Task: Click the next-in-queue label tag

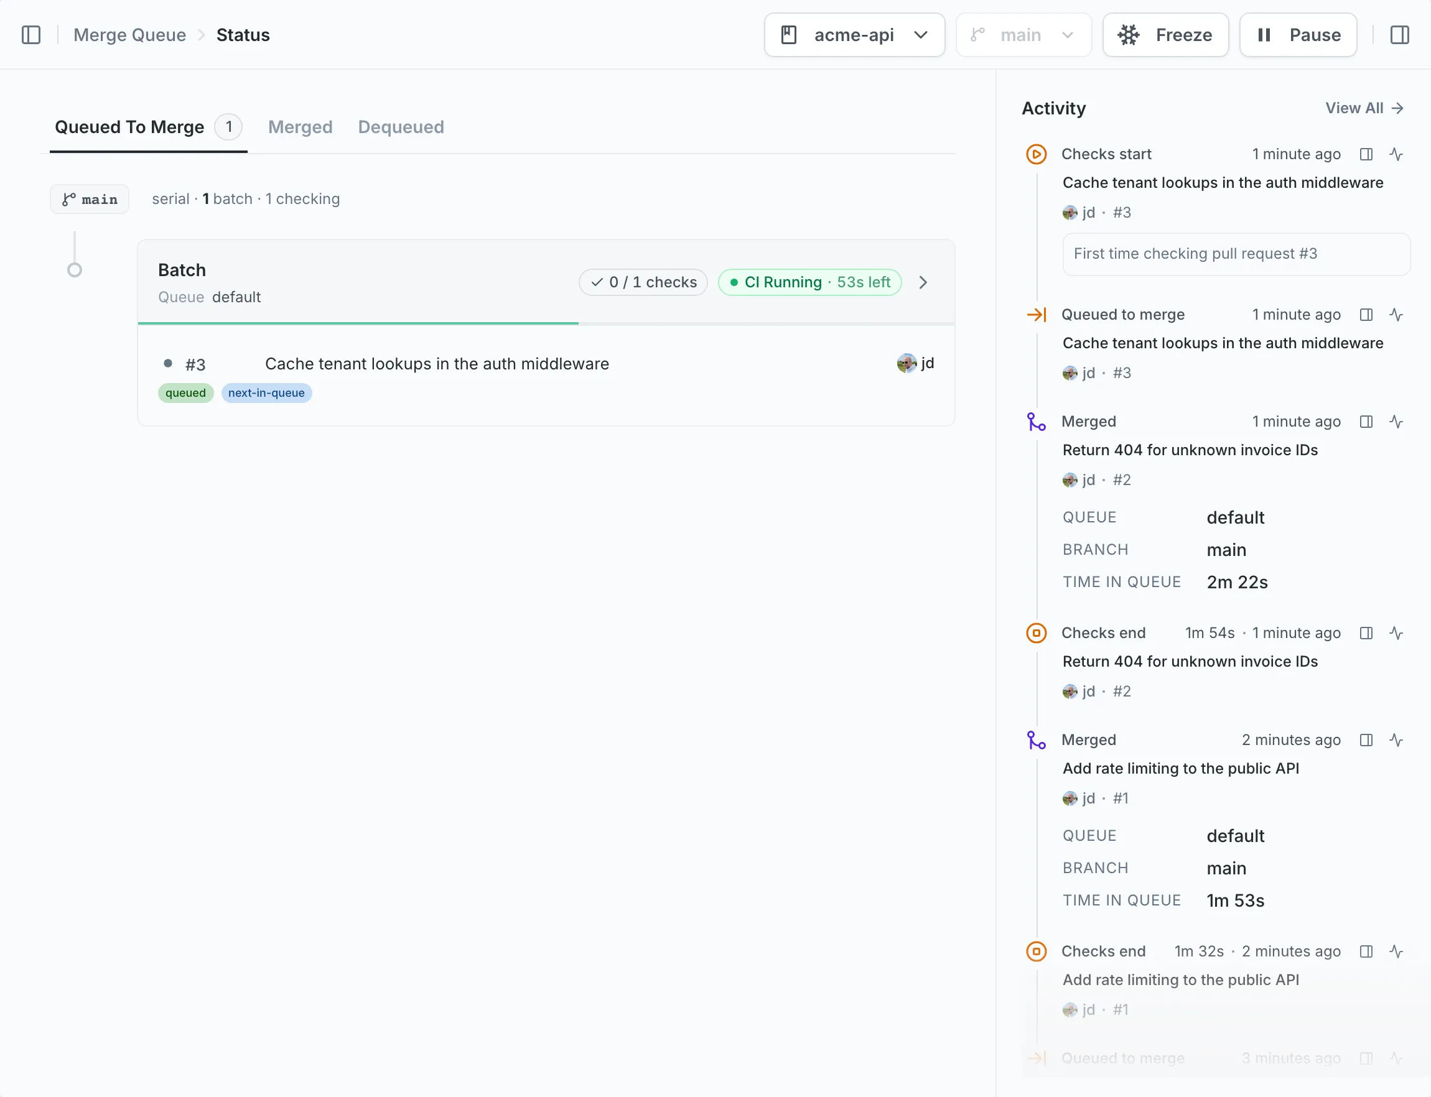Action: click(266, 392)
